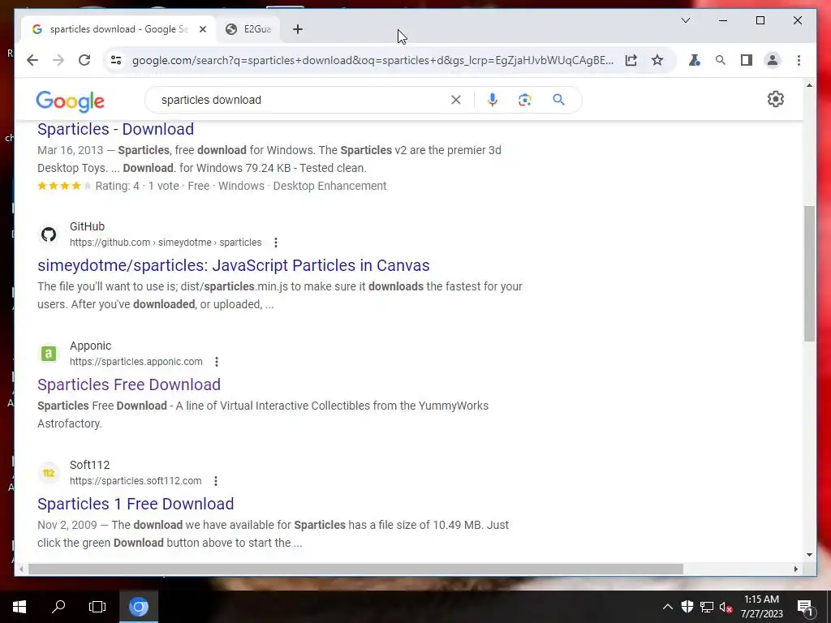The height and width of the screenshot is (623, 831).
Task: Open Google quick settings gear
Action: 775,99
